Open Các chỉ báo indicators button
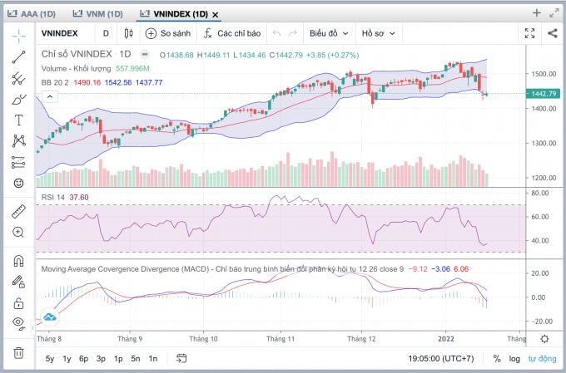This screenshot has height=373, width=566. [x=232, y=33]
